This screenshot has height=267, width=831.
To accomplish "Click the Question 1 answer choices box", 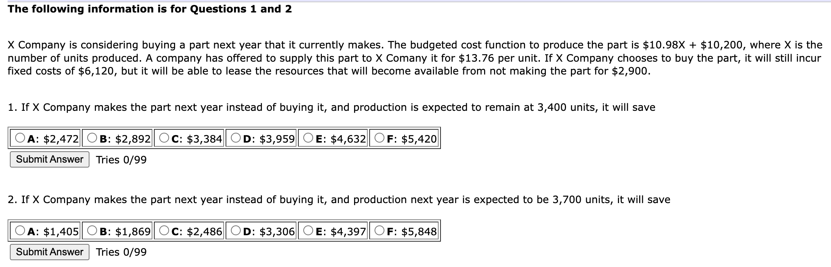I will pyautogui.click(x=224, y=138).
